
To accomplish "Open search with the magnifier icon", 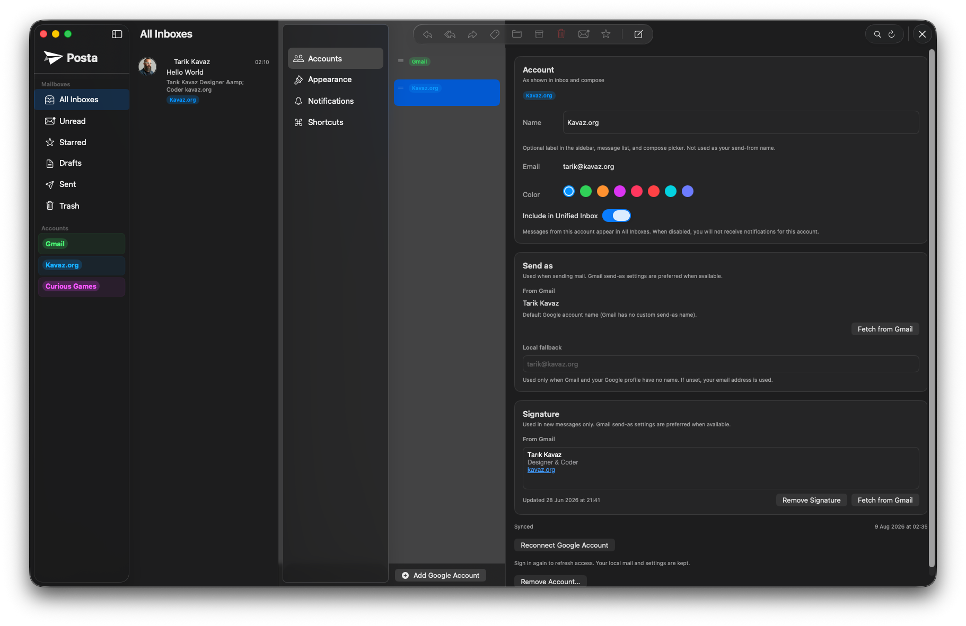I will pos(877,34).
